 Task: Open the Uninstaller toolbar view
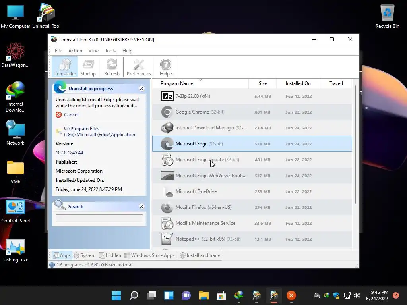65,67
